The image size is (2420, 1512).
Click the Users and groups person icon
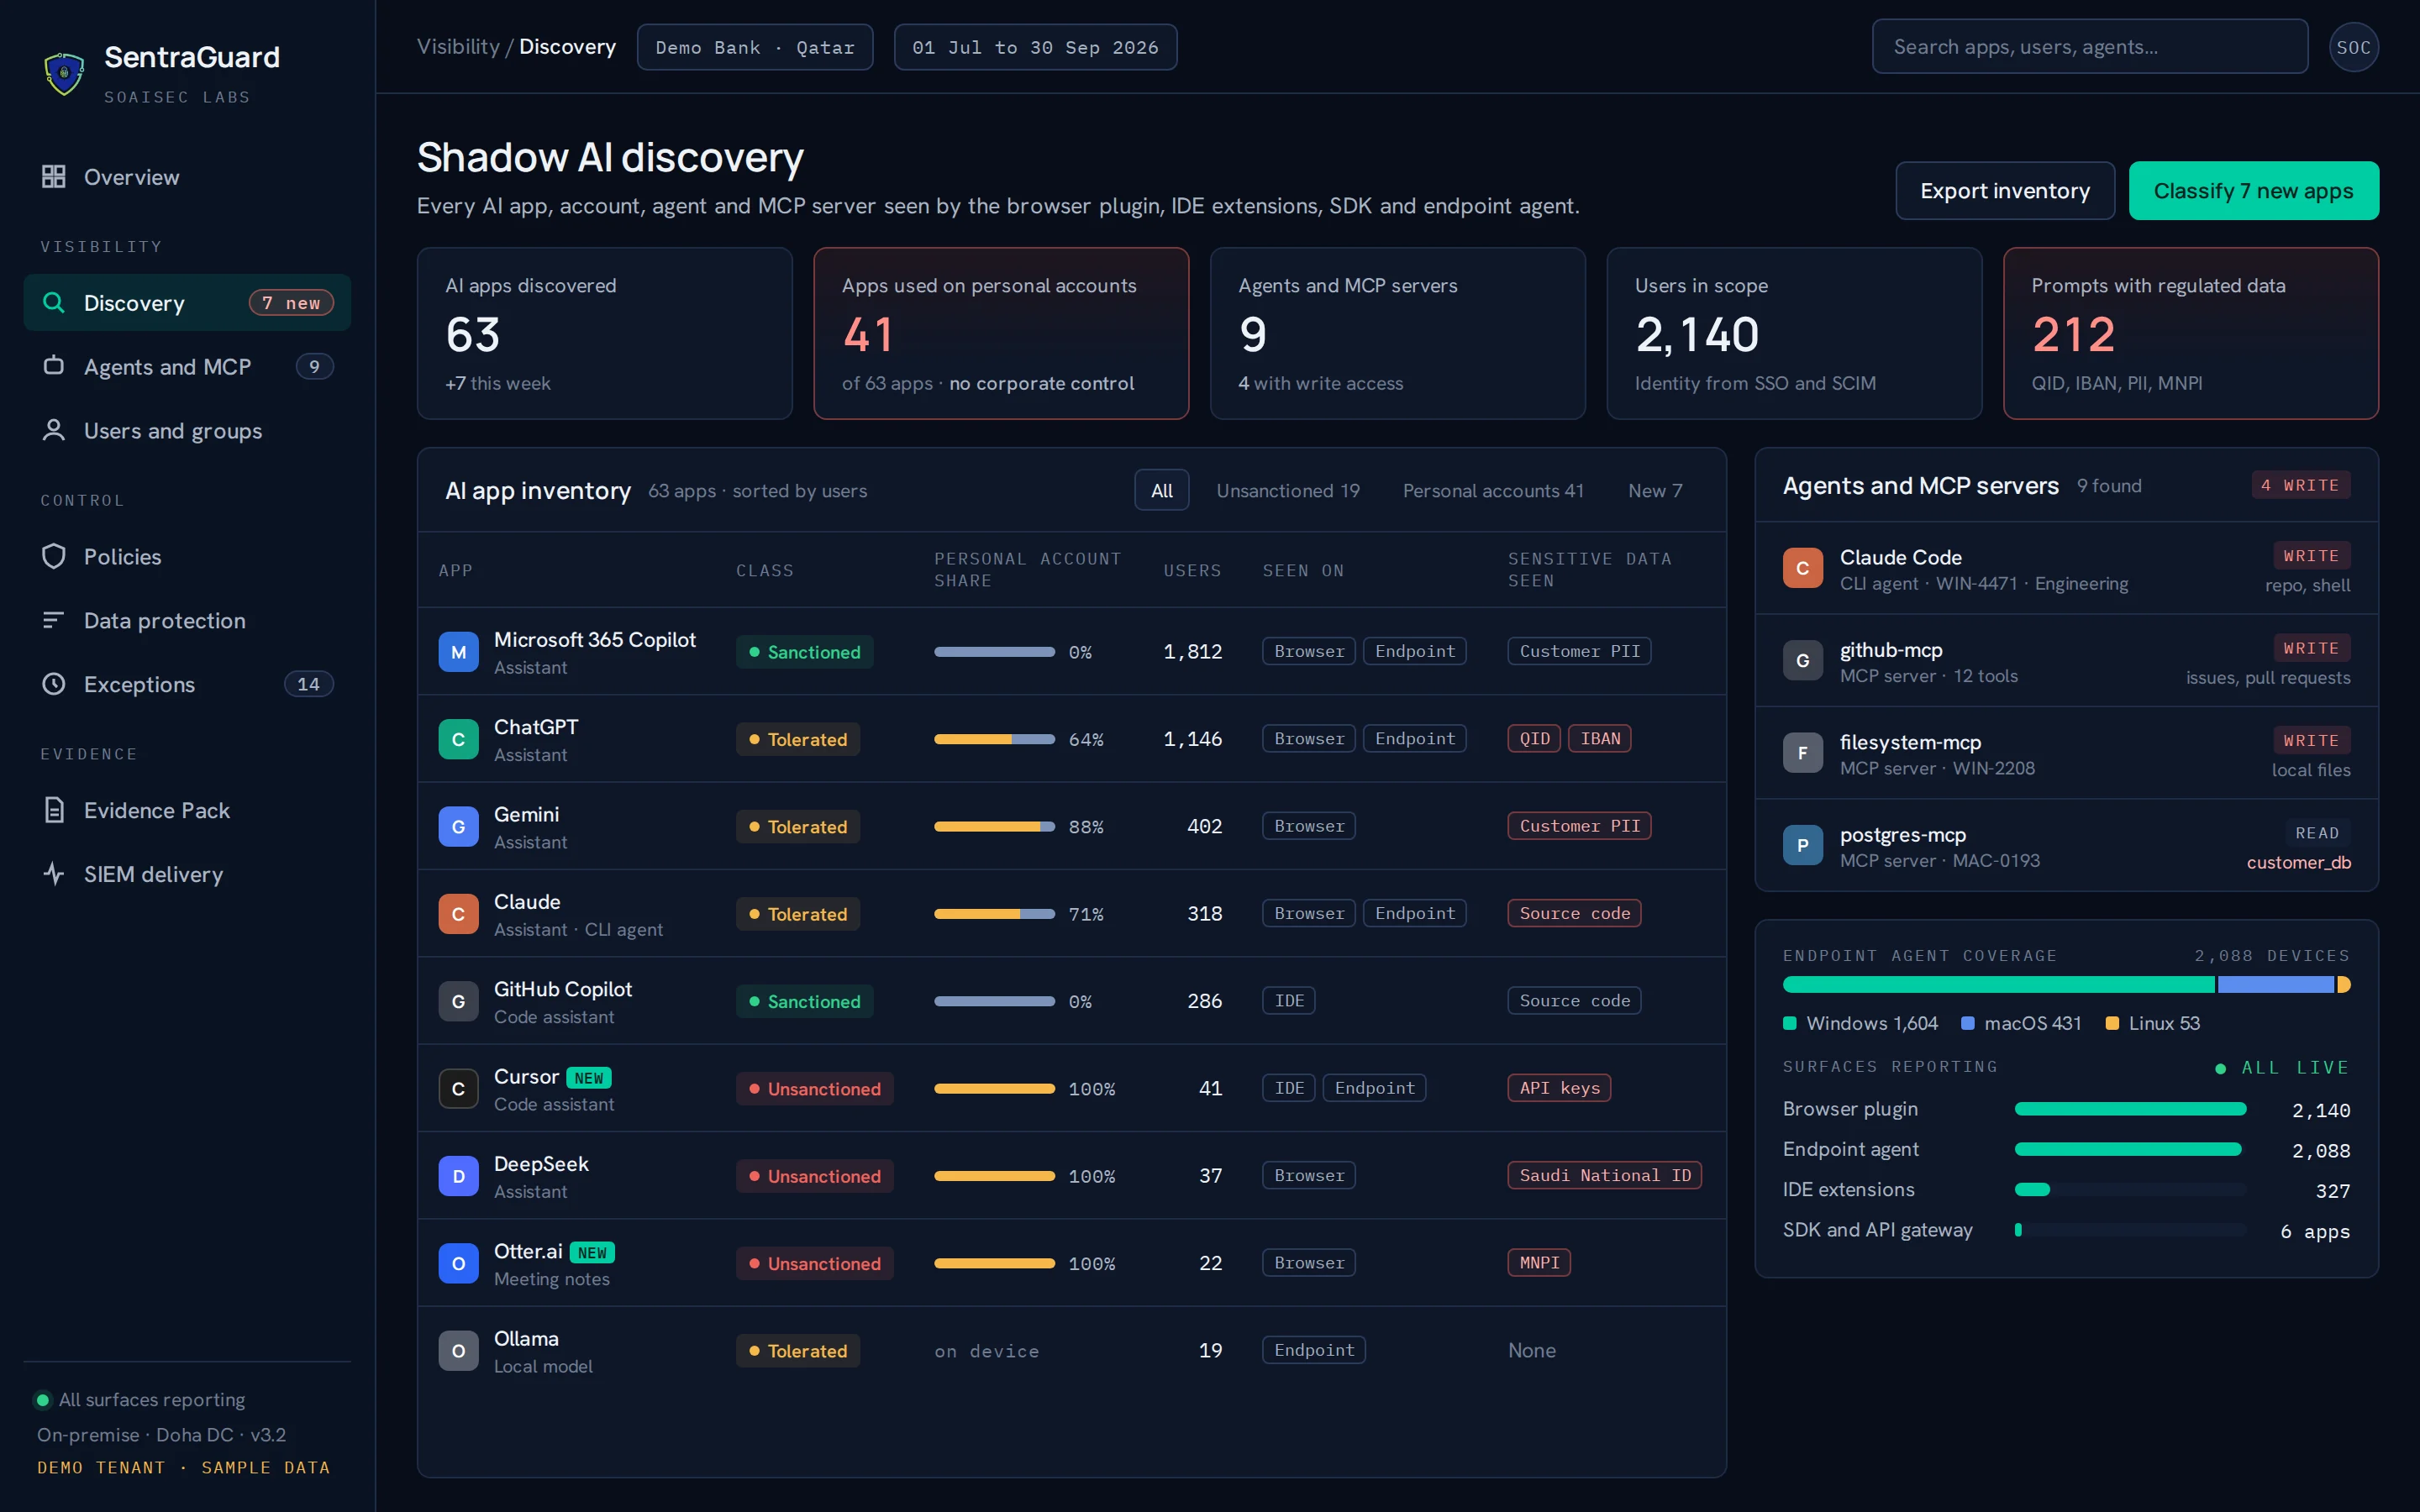[x=54, y=430]
